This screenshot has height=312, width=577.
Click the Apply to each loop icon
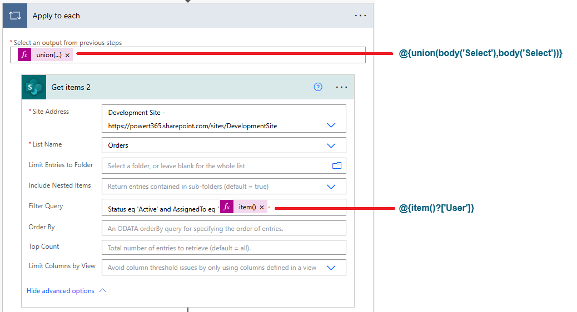(15, 16)
